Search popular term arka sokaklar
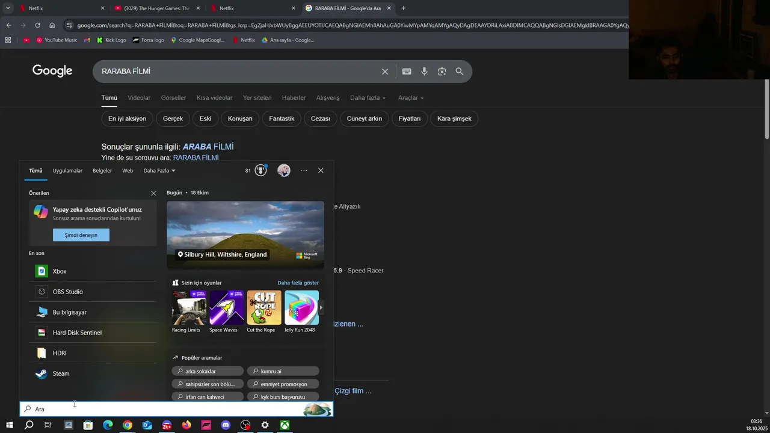The height and width of the screenshot is (433, 770). [x=208, y=371]
